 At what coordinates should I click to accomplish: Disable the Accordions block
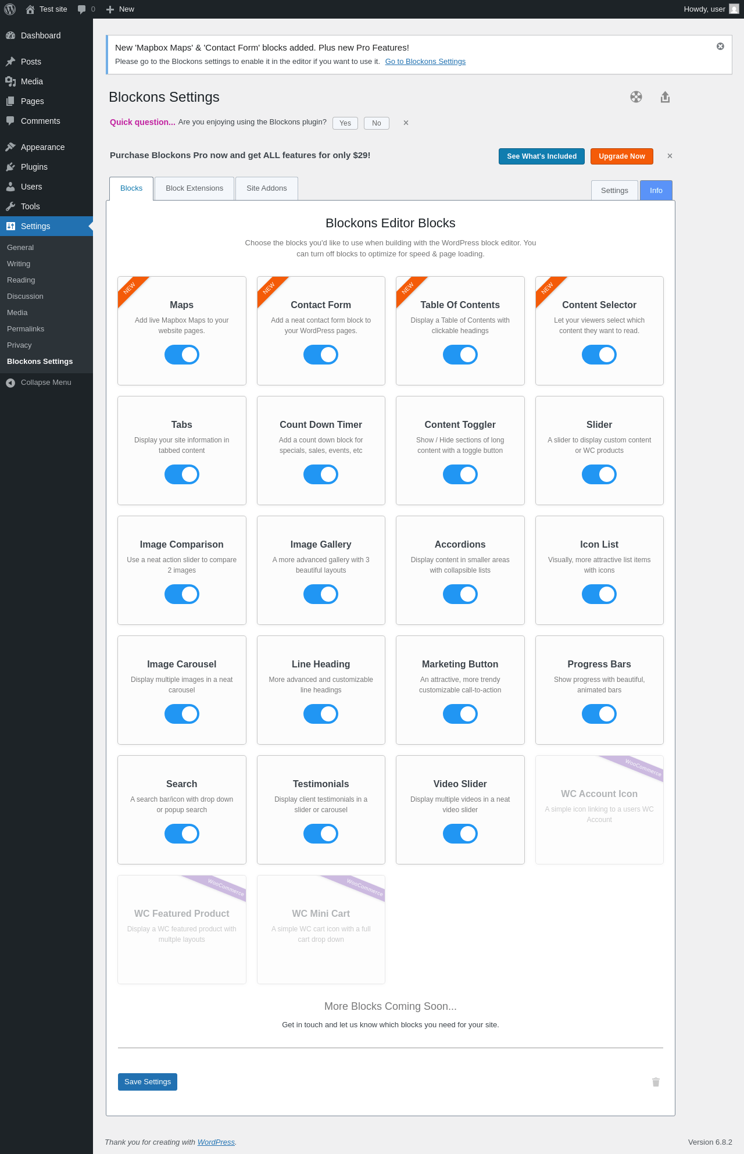coord(460,594)
